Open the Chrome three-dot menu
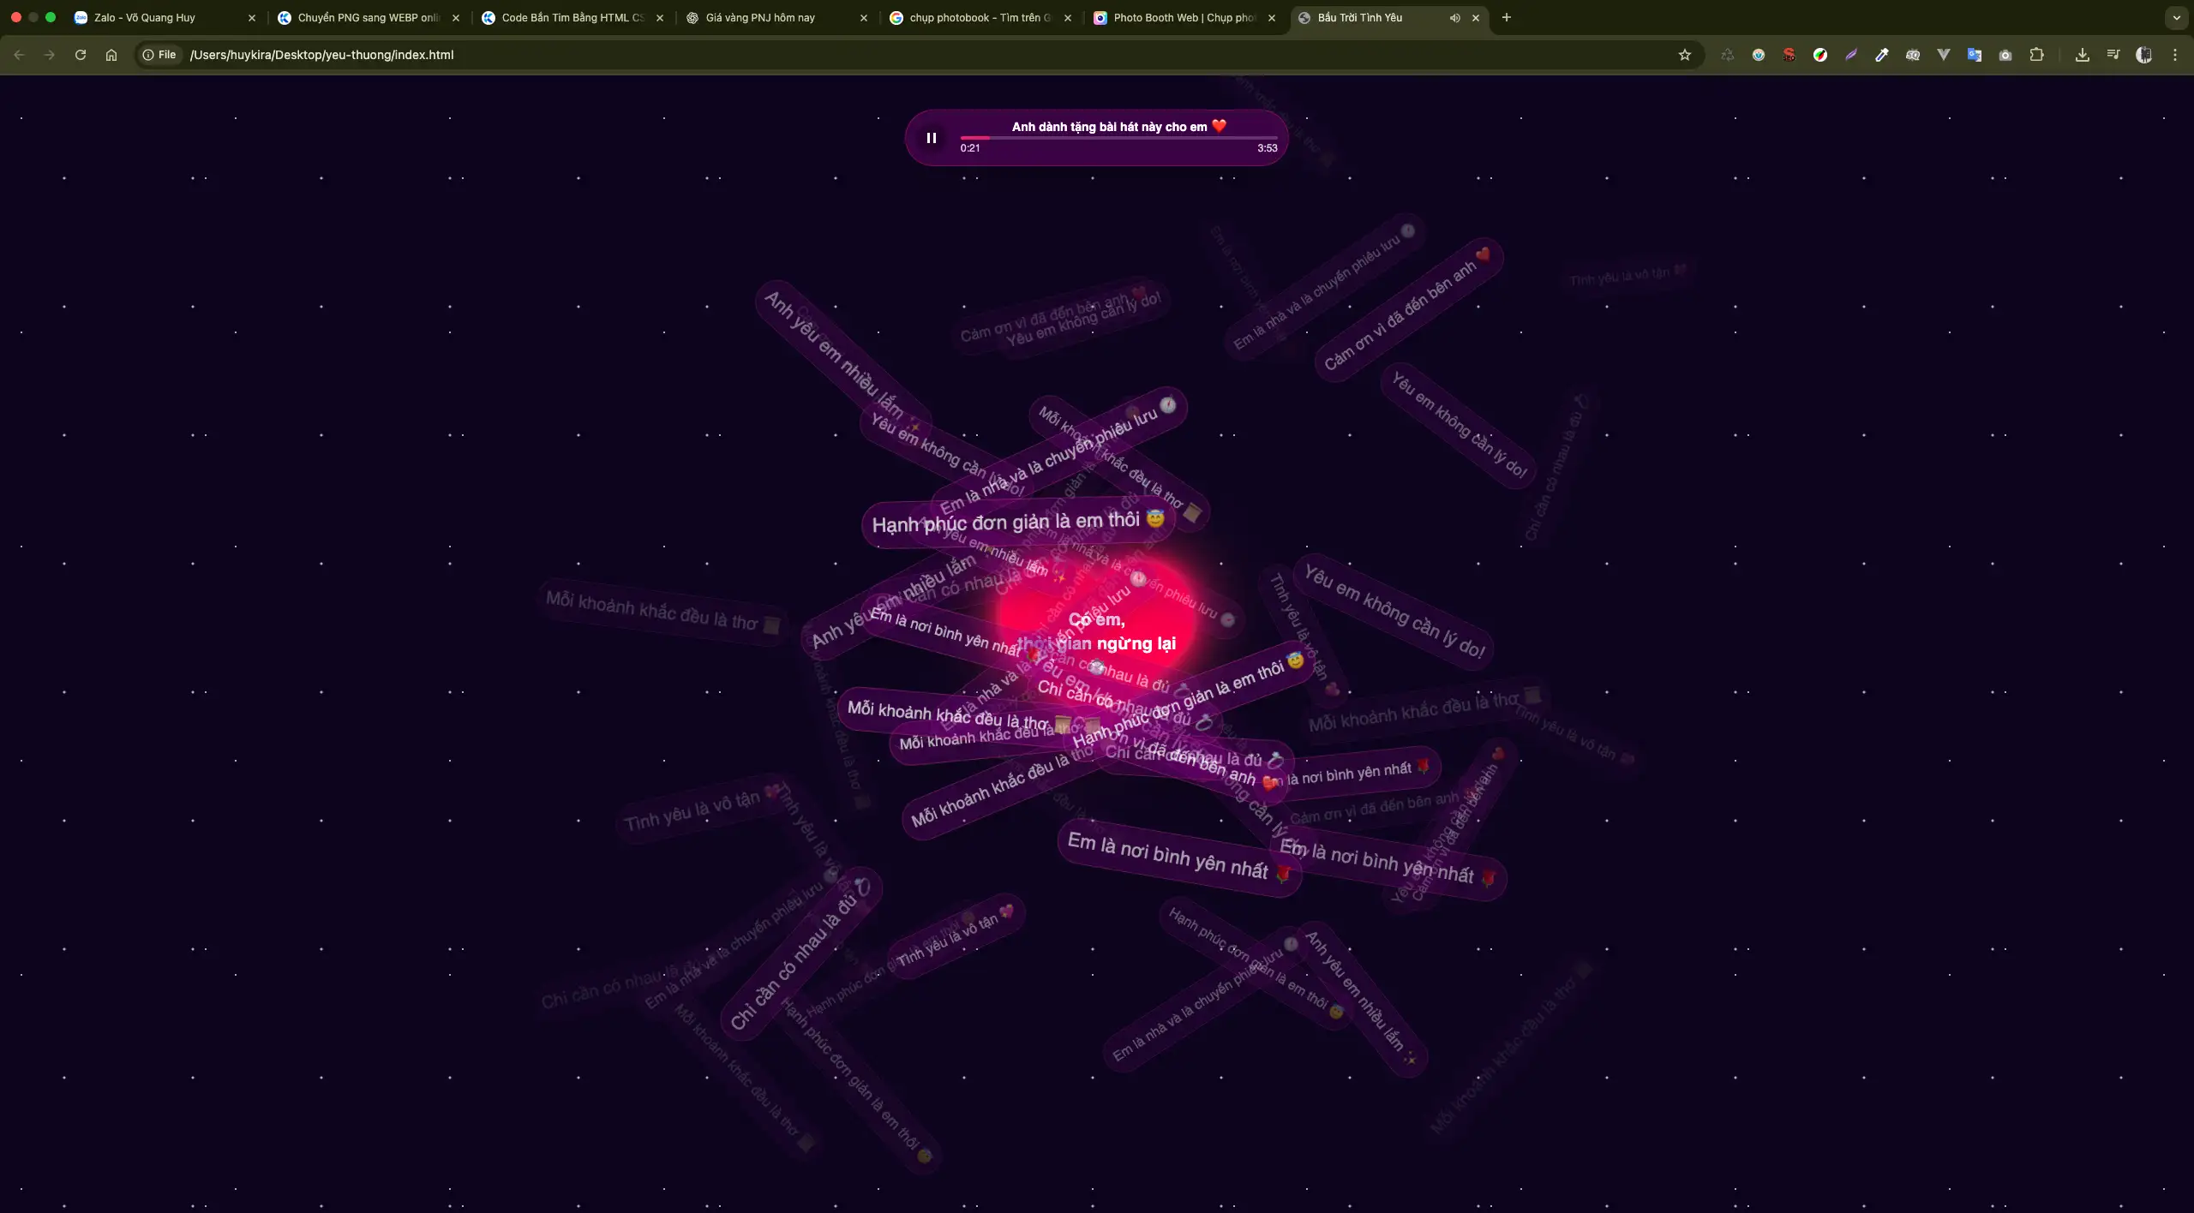Image resolution: width=2194 pixels, height=1213 pixels. [2175, 55]
